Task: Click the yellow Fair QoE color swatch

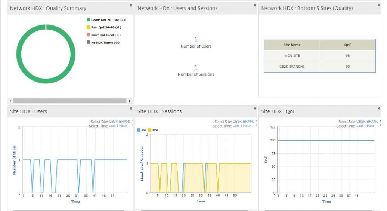Action: pos(88,27)
